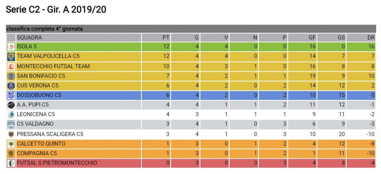Click the Team Valpolicella C5 crest icon
Viewport: 381px width, 174px height.
tap(11, 57)
